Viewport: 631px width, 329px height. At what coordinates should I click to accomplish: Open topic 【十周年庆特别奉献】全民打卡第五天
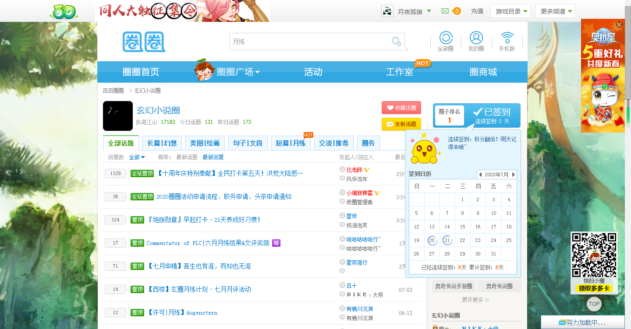230,174
